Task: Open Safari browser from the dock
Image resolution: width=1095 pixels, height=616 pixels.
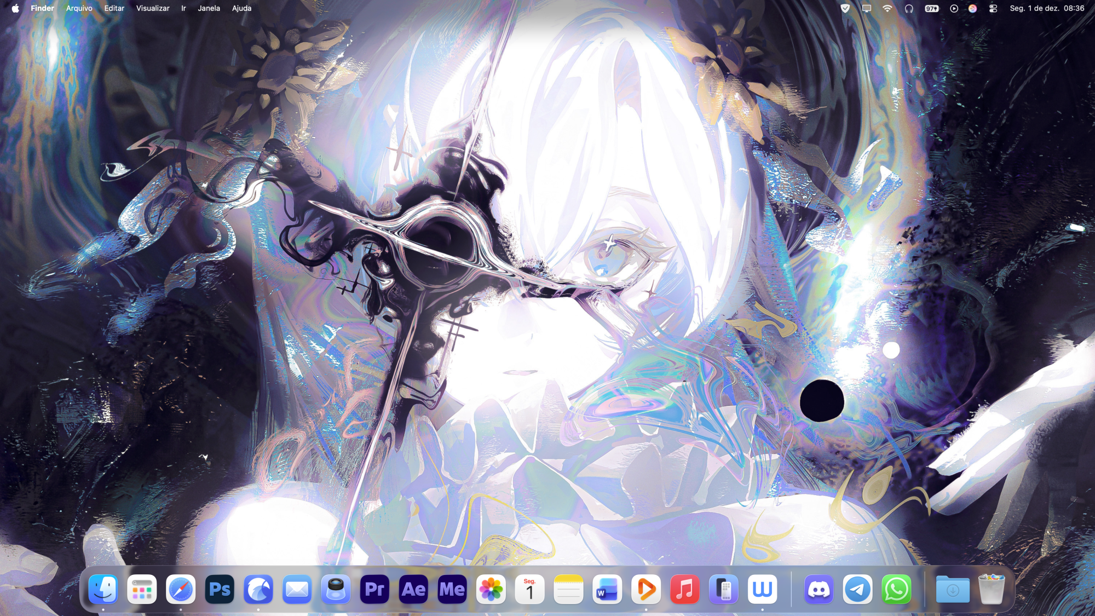Action: click(x=181, y=590)
